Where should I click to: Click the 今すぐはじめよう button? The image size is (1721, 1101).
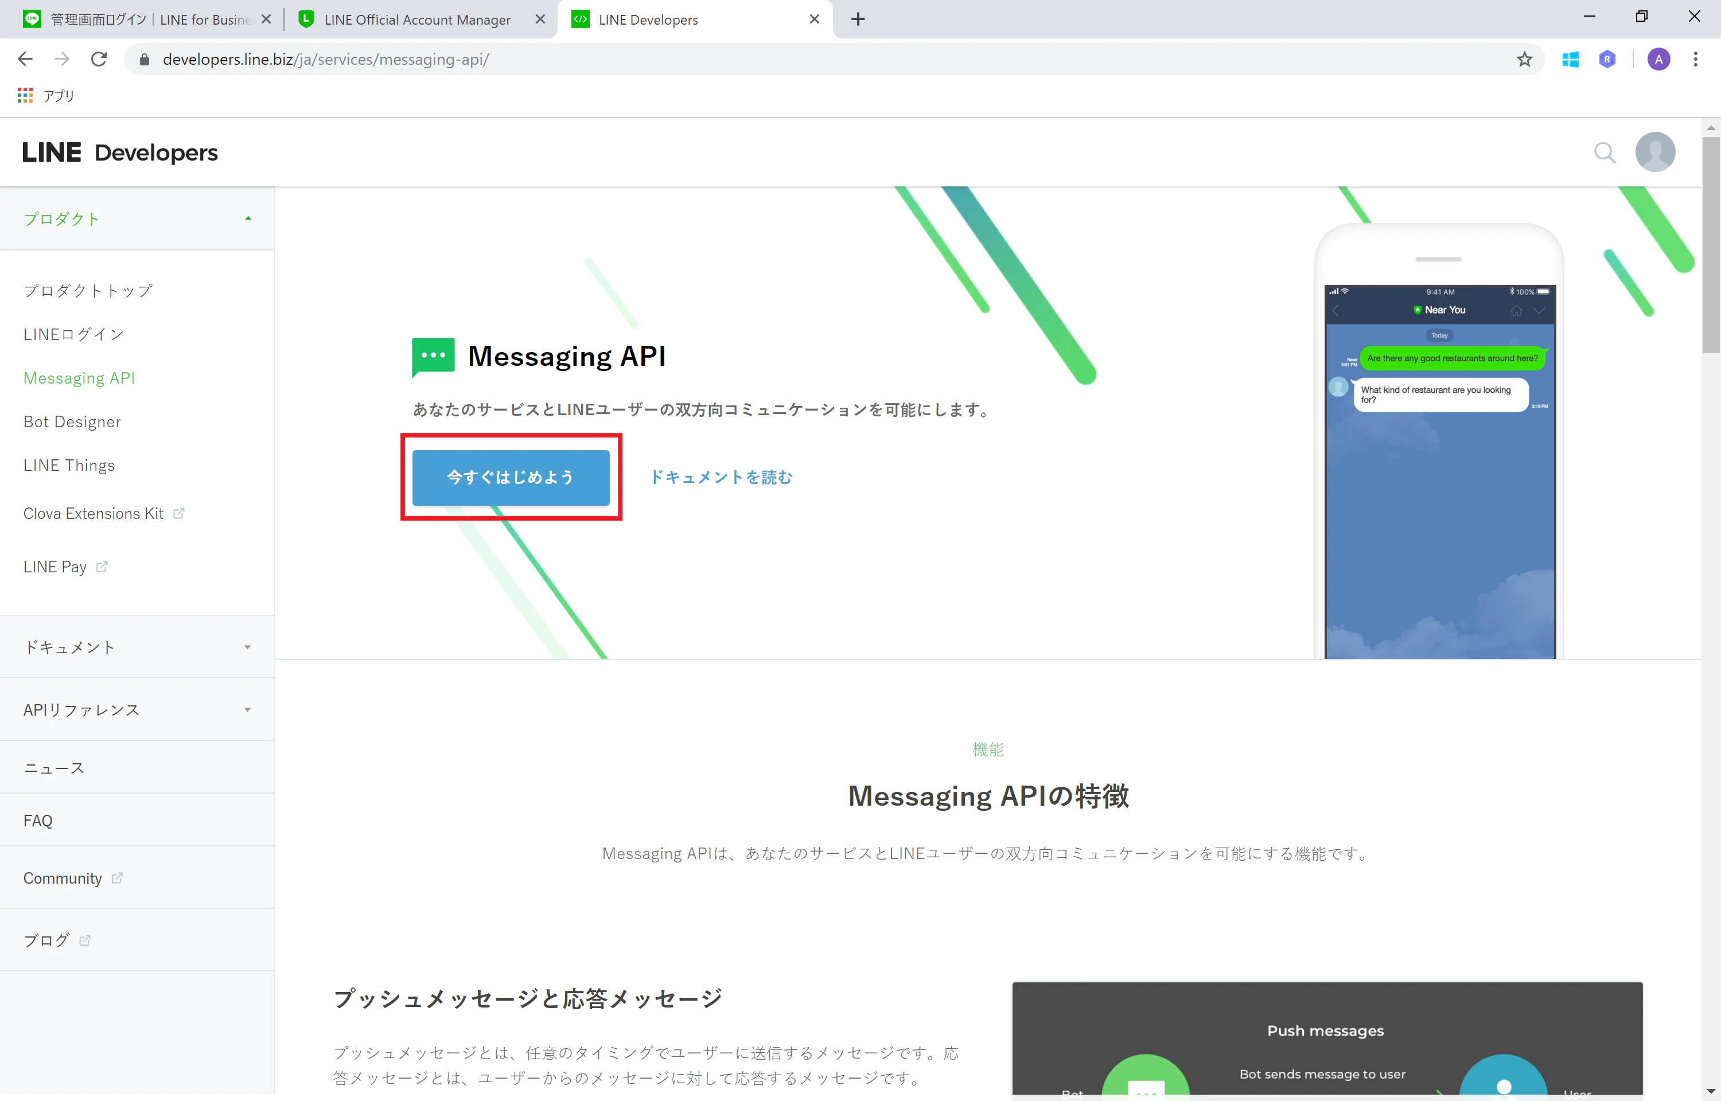point(511,477)
